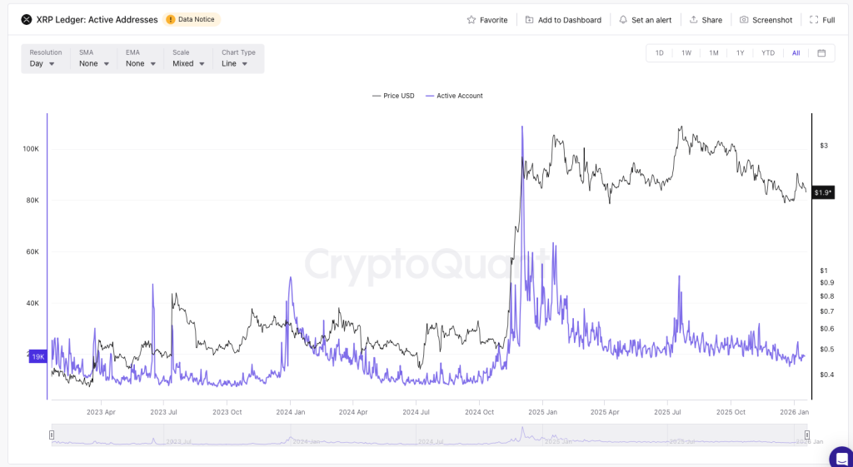Image resolution: width=853 pixels, height=467 pixels.
Task: Click the Add to Dashboard icon
Action: pos(530,20)
